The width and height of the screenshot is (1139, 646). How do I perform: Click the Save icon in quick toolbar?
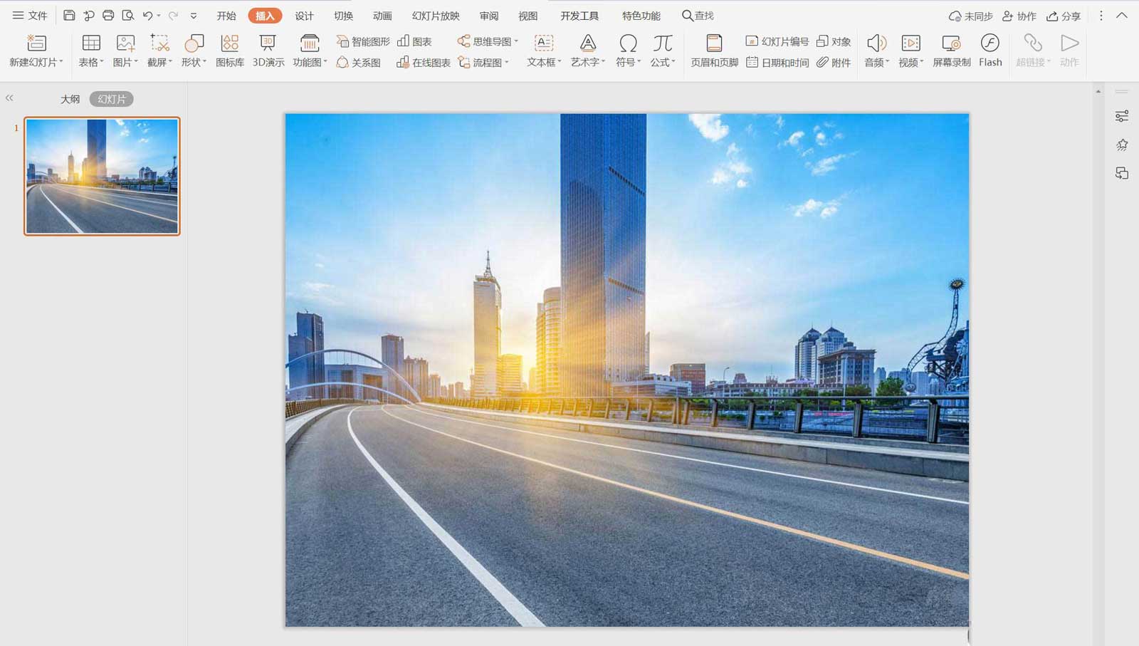point(69,15)
